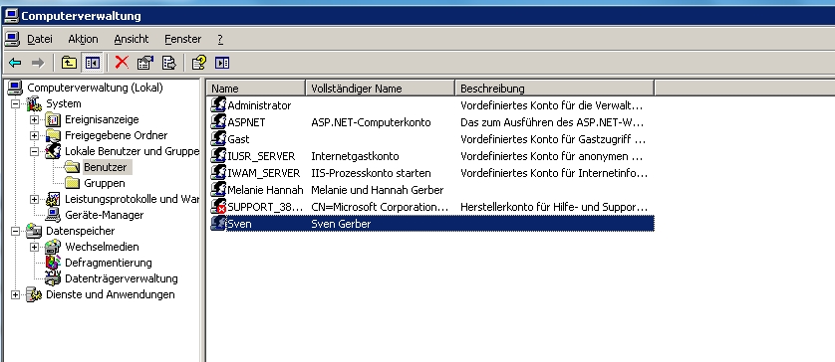Viewport: 835px width, 362px height.
Task: Open the Fenster menu
Action: (x=182, y=39)
